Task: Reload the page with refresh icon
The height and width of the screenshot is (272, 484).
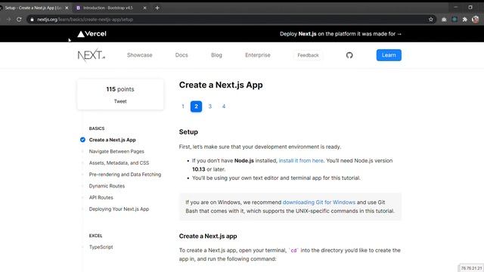Action: 19,20
